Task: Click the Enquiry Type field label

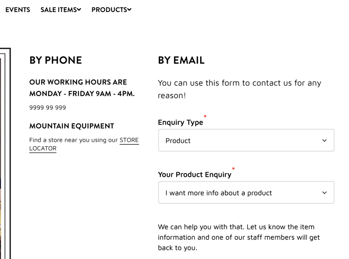Action: 181,122
